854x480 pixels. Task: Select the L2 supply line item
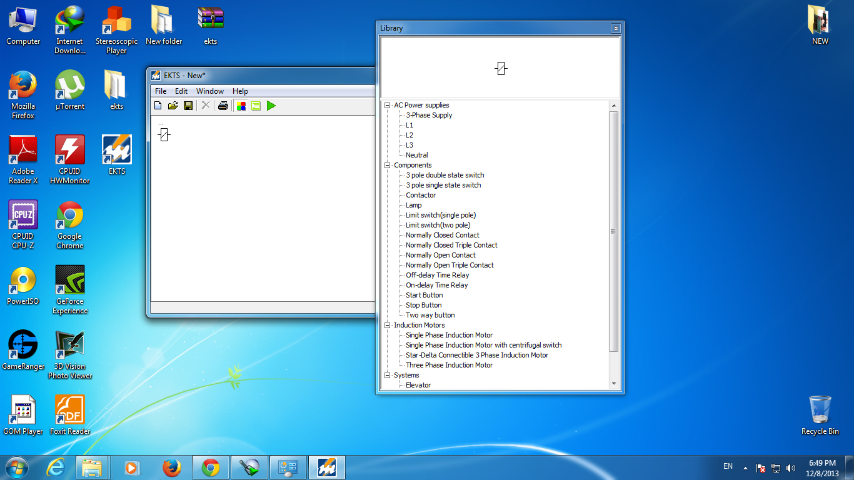click(x=409, y=135)
